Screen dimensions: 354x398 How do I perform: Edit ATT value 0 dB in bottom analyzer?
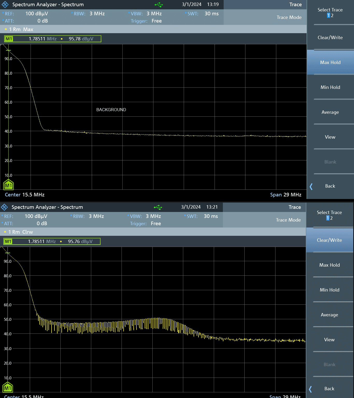42,224
